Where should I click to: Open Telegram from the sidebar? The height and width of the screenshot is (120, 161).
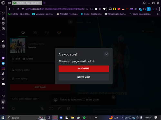point(3,63)
